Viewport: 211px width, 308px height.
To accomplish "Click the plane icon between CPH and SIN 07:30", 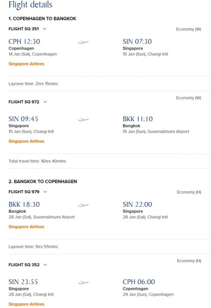I will [x=83, y=42].
